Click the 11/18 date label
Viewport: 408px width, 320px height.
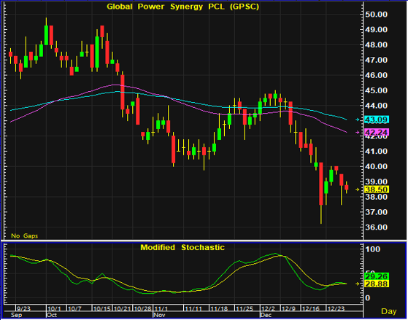[x=219, y=308]
